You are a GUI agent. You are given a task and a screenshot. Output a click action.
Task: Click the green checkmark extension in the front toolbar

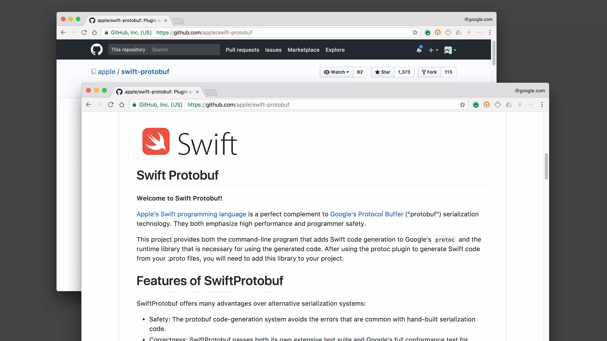click(476, 104)
